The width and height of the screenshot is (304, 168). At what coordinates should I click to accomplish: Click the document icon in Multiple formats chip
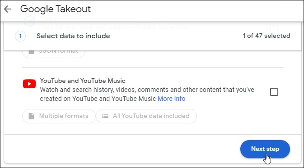click(32, 116)
